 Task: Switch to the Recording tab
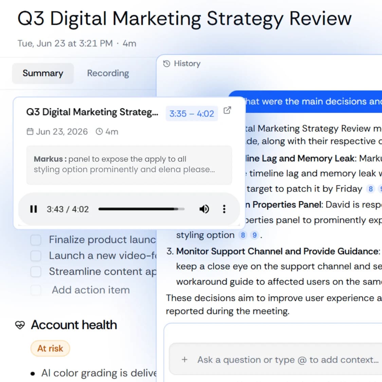click(x=108, y=73)
